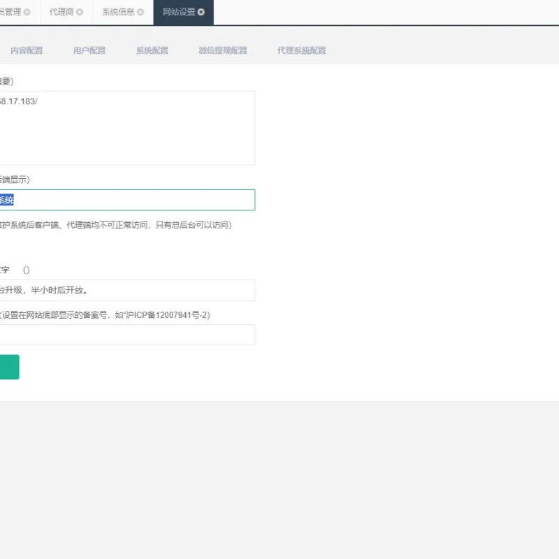The width and height of the screenshot is (559, 559).
Task: Open the 用户配置 sub-tab
Action: [x=89, y=50]
